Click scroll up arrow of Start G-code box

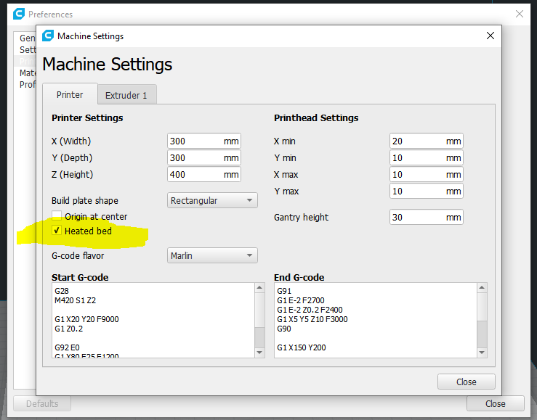coord(259,288)
